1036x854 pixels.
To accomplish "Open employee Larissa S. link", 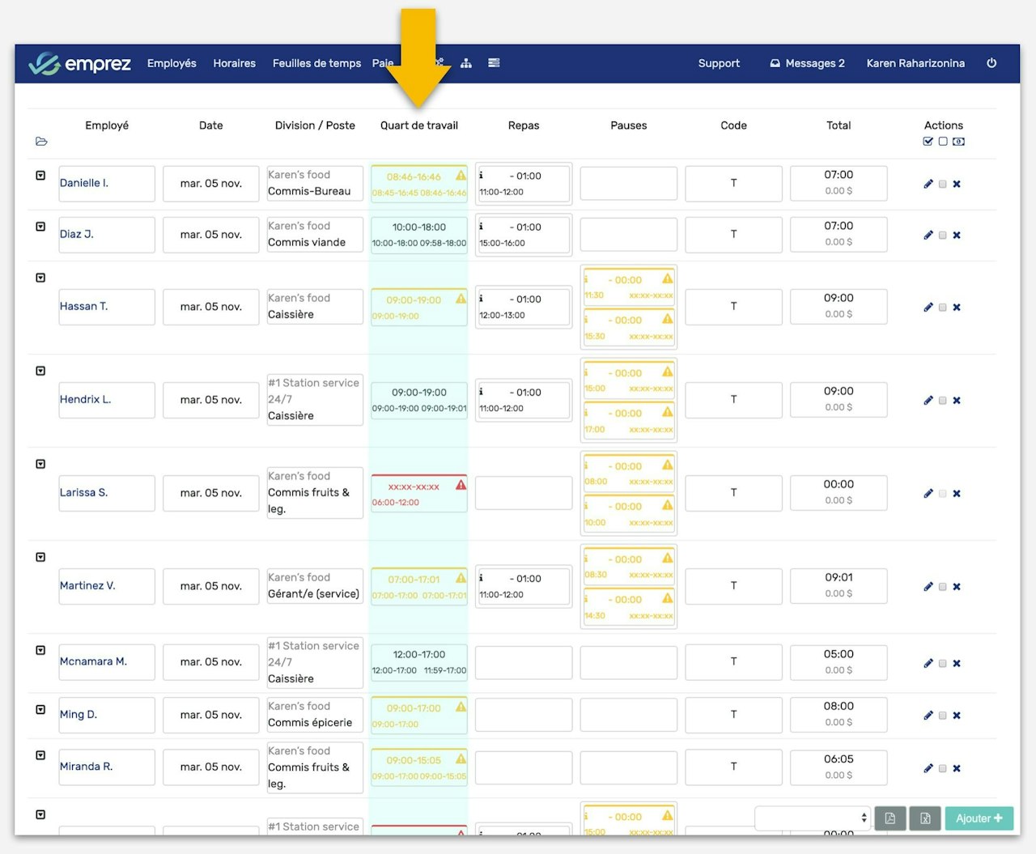I will tap(83, 492).
